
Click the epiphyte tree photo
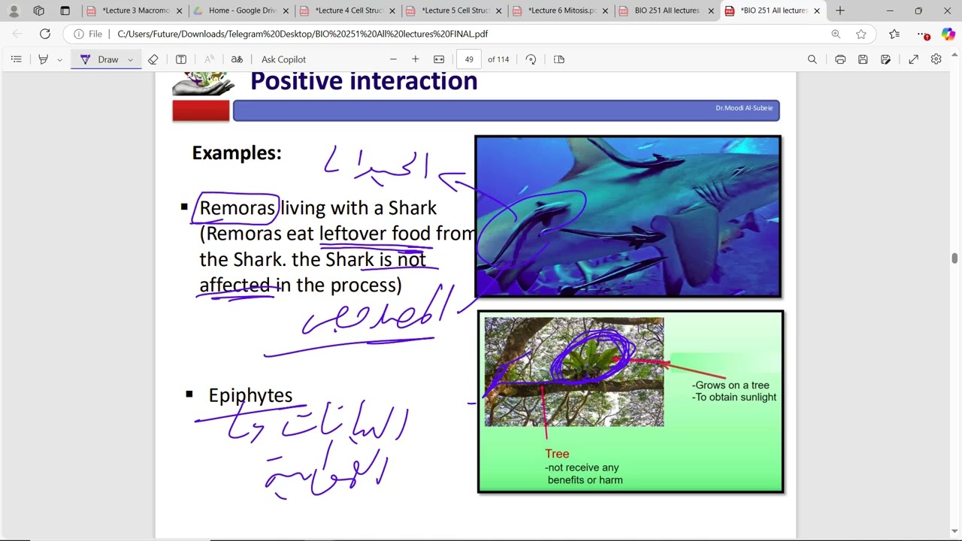[x=574, y=372]
